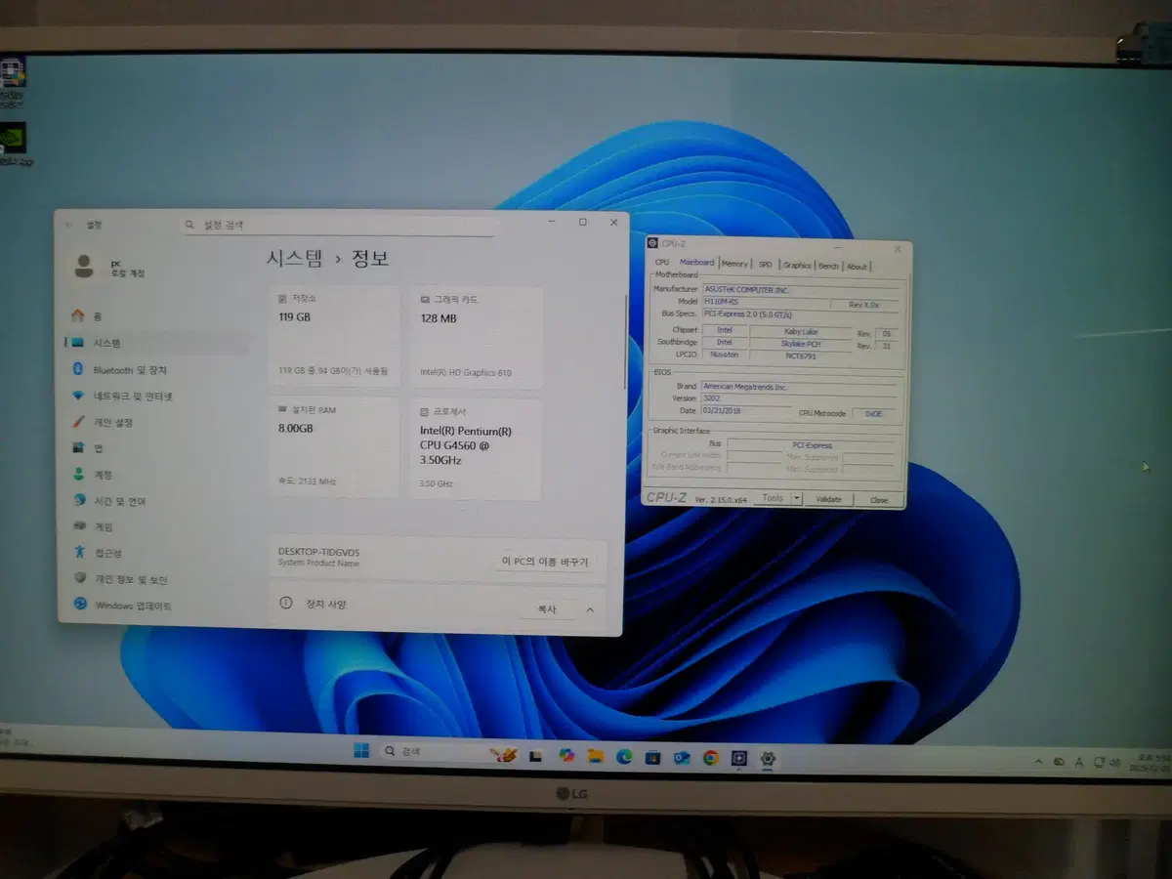Click Tools button in CPU-Z
1172x879 pixels.
773,498
